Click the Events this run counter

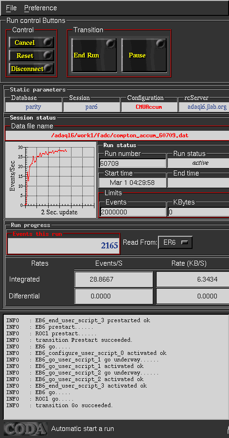64,246
